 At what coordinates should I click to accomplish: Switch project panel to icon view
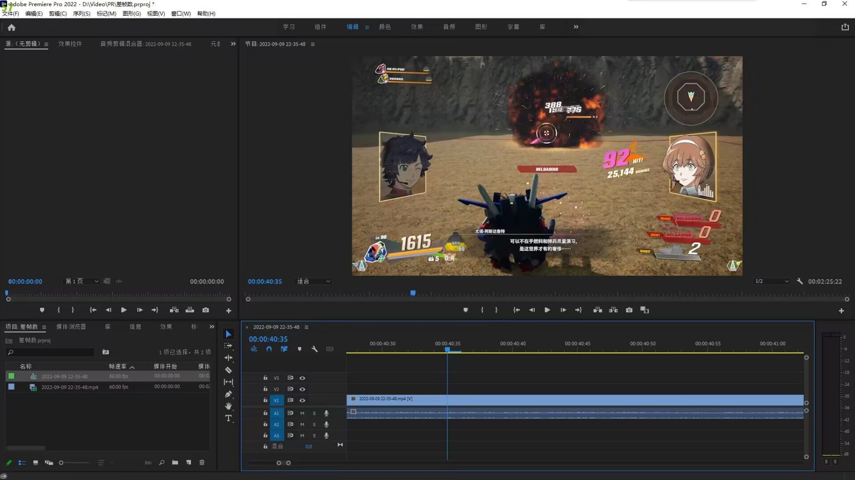(x=35, y=462)
